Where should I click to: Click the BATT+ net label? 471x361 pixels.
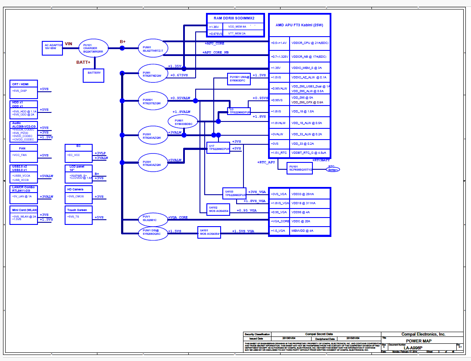pos(83,62)
